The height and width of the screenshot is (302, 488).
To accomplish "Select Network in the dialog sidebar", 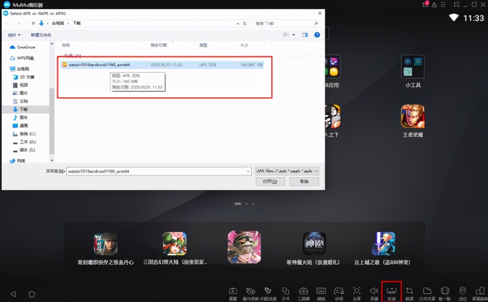I will click(18, 161).
